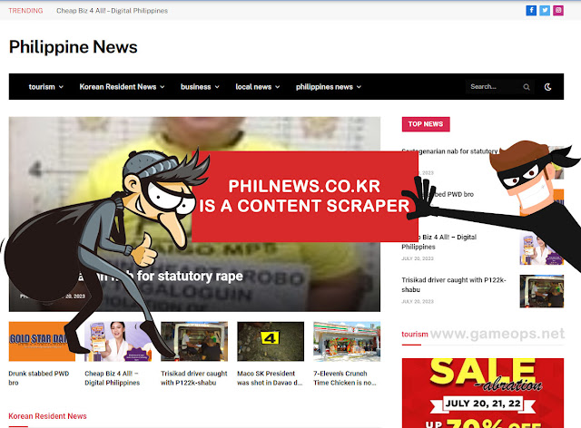Open Trisikad driver card thumbnail
This screenshot has width=581, height=428.
point(194,341)
